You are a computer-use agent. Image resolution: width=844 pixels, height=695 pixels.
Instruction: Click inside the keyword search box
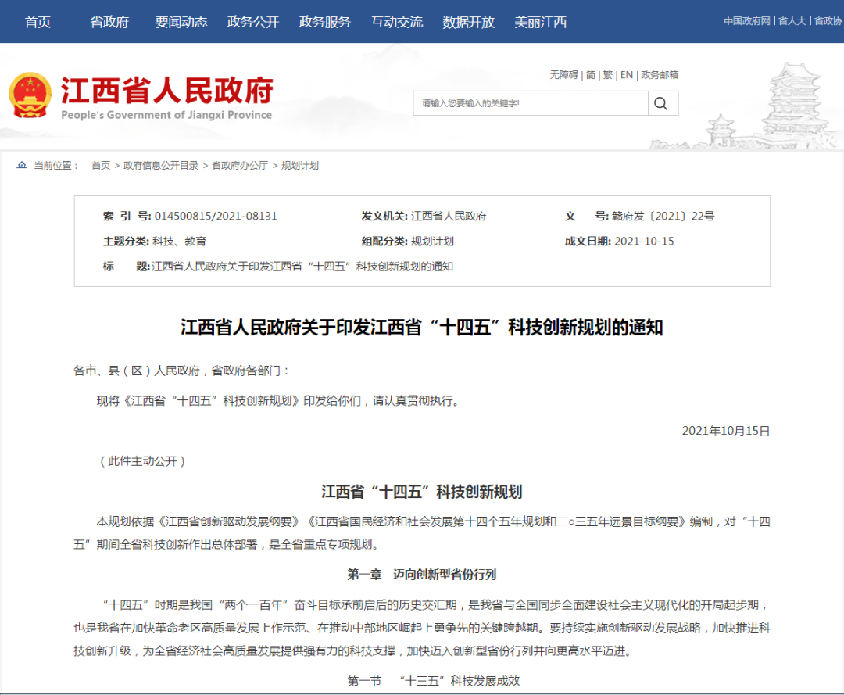pyautogui.click(x=531, y=103)
